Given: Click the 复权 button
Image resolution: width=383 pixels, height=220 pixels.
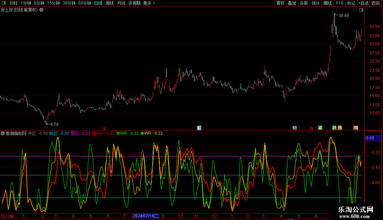Looking at the screenshot, I should point(280,3).
